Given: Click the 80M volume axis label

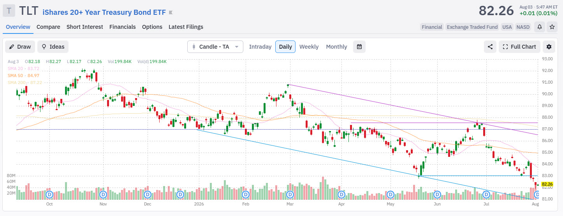Looking at the screenshot, I should pyautogui.click(x=11, y=176).
